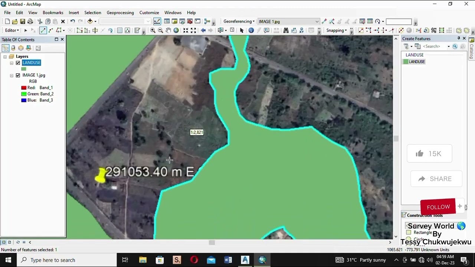Click the SHARE button
The height and width of the screenshot is (267, 475).
[436, 179]
